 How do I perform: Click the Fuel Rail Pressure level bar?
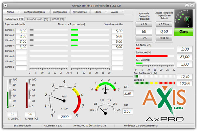point(155,76)
